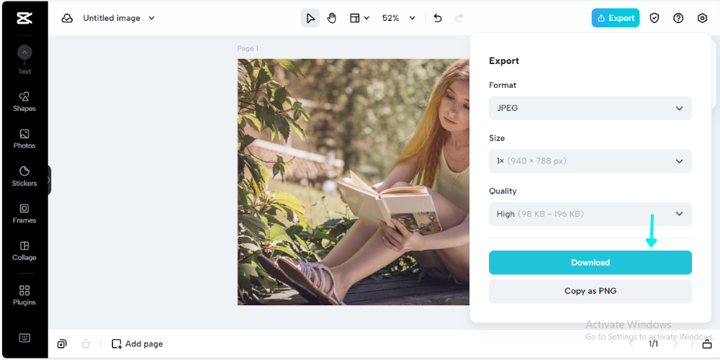Screen dimensions: 720x360
Task: Click the cloud save status icon
Action: [x=67, y=19]
